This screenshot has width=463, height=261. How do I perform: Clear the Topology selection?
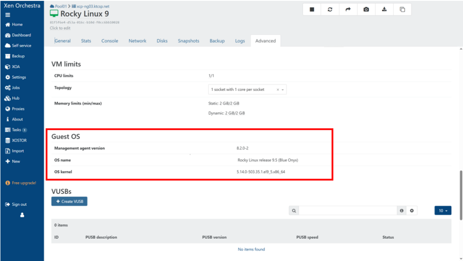[277, 90]
